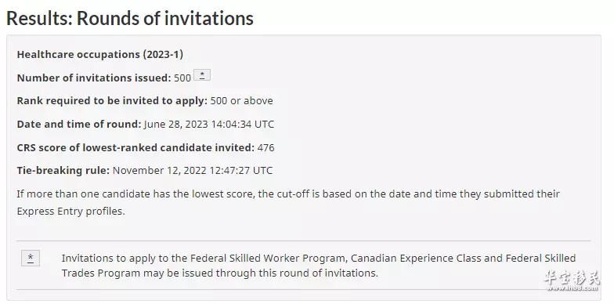This screenshot has height=304, width=614.
Task: Click the November 12, 2022 tie-breaking timestamp
Action: 193,171
